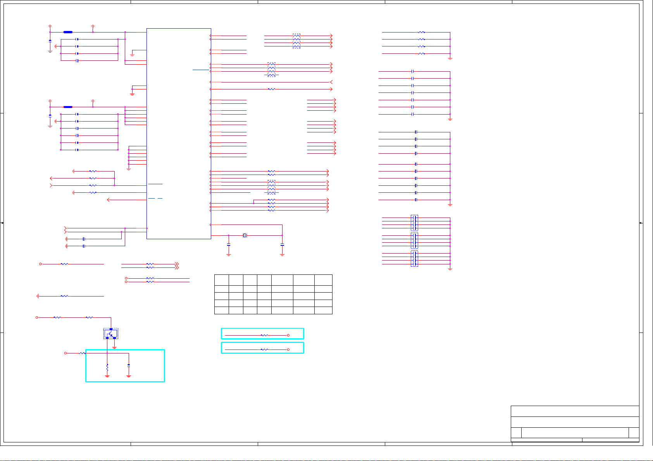This screenshot has height=461, width=653.
Task: Click the empty table grid below the IC
Action: click(x=273, y=294)
